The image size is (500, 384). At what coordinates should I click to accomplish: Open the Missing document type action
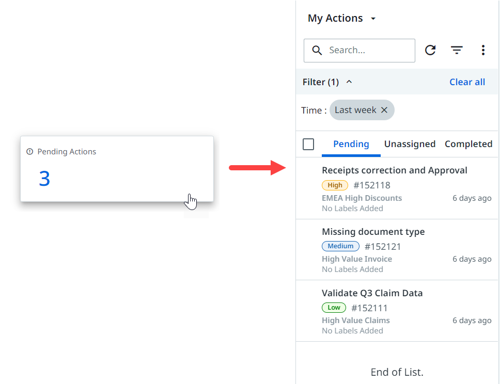(373, 232)
